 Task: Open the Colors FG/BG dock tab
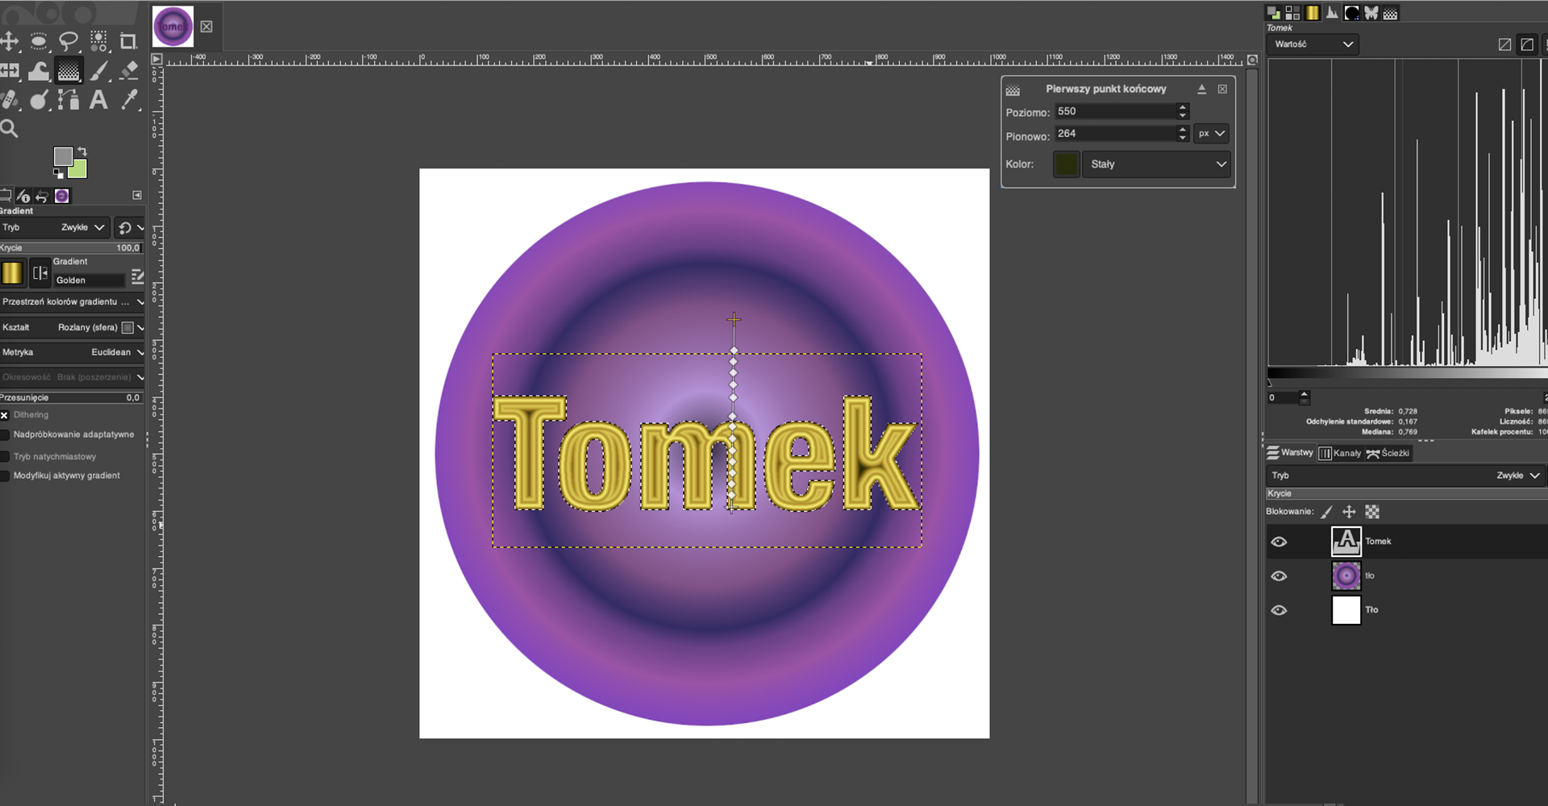pos(1274,13)
